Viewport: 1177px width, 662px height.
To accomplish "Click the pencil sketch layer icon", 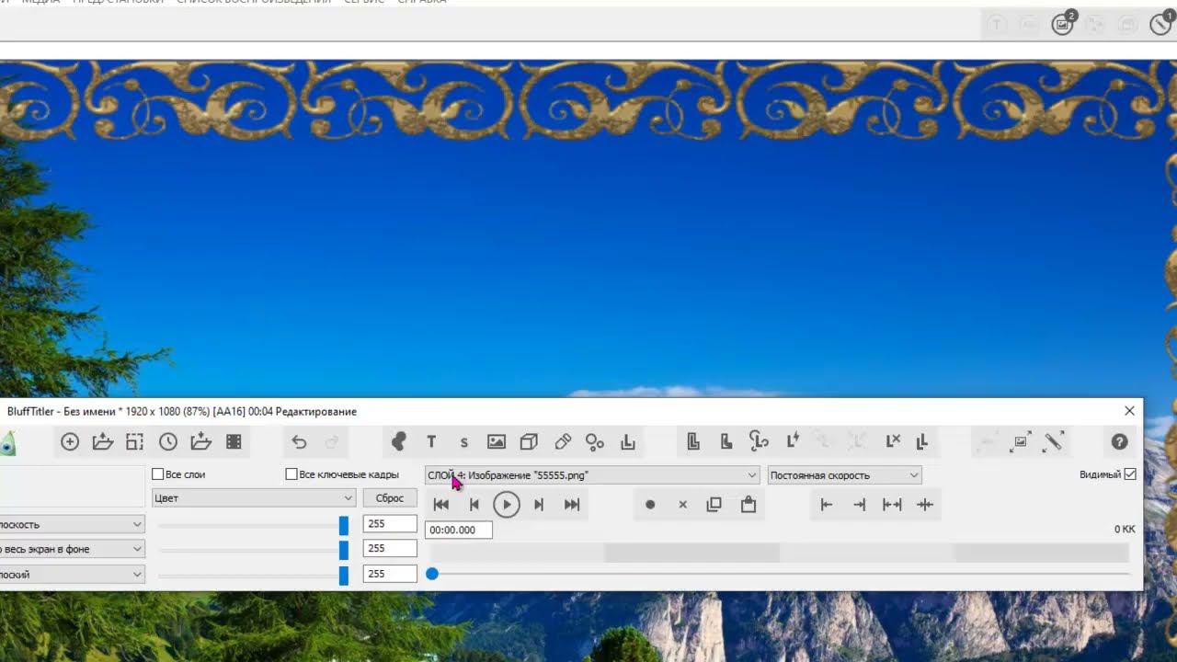I will point(563,442).
